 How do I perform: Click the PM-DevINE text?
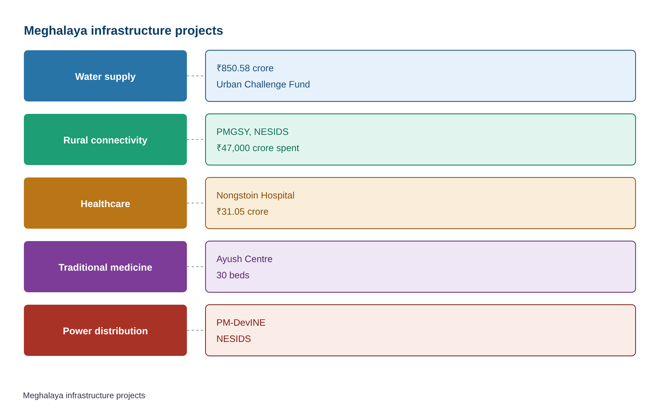241,322
